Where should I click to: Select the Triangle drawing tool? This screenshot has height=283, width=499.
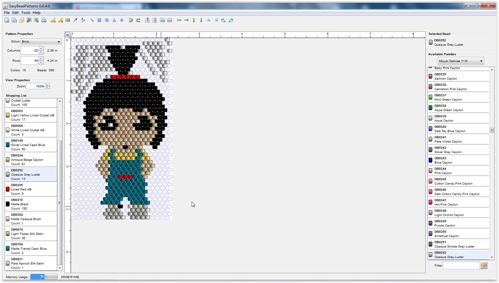click(114, 20)
